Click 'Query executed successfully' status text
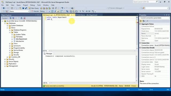Image resolution: width=171 pixels, height=96 pixels. click(55, 86)
